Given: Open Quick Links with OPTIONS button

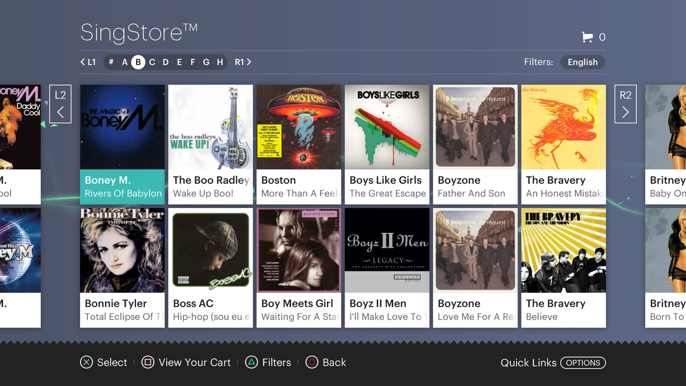Looking at the screenshot, I should [x=583, y=363].
